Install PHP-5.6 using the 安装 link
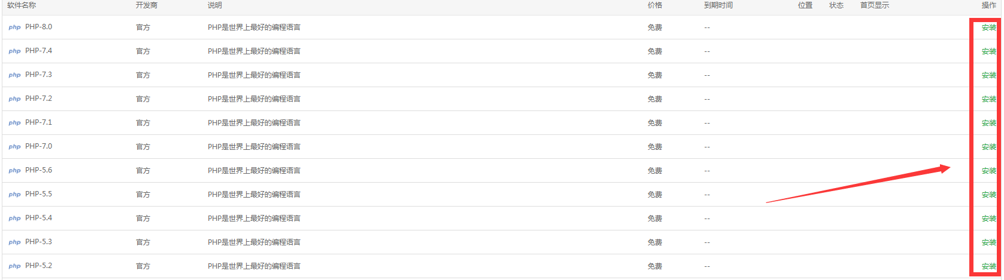The height and width of the screenshot is (280, 1004). tap(988, 171)
